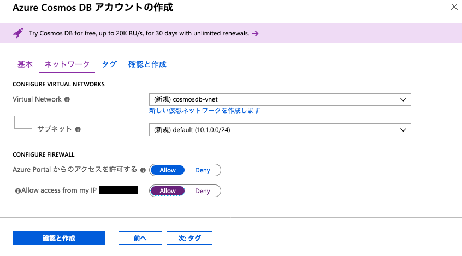Viewport: 462px width, 256px height.
Task: Click the blue 確認と作成 button
Action: coord(59,238)
